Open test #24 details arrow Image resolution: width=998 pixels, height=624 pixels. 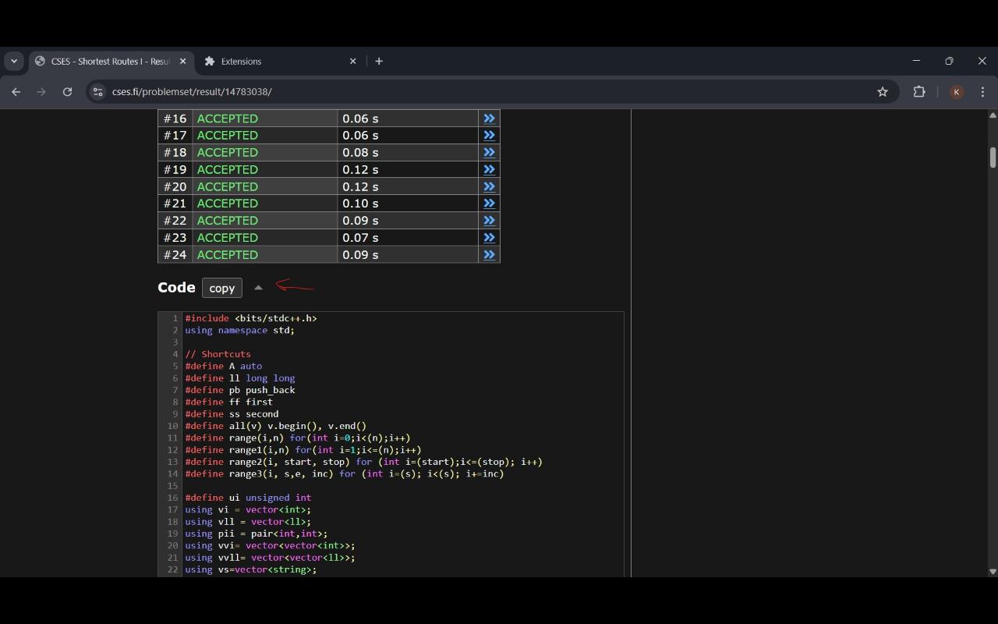pos(489,255)
